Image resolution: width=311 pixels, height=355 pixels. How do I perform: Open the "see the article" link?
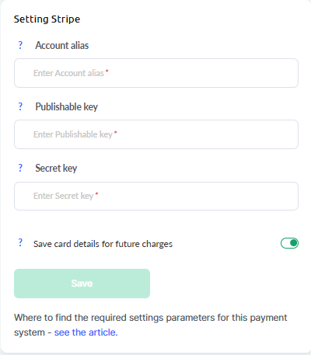[x=86, y=332]
